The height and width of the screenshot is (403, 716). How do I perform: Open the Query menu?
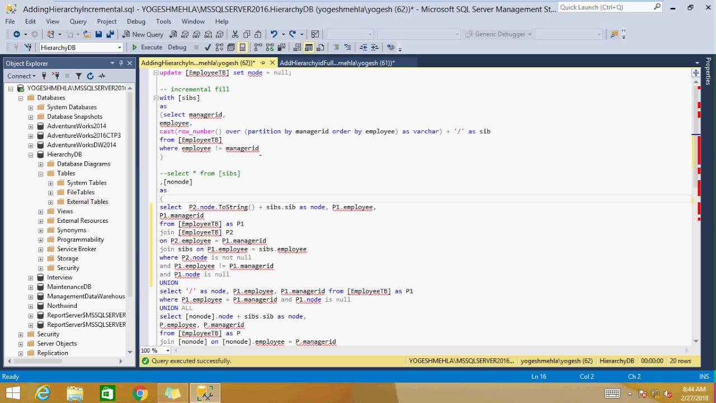tap(78, 21)
